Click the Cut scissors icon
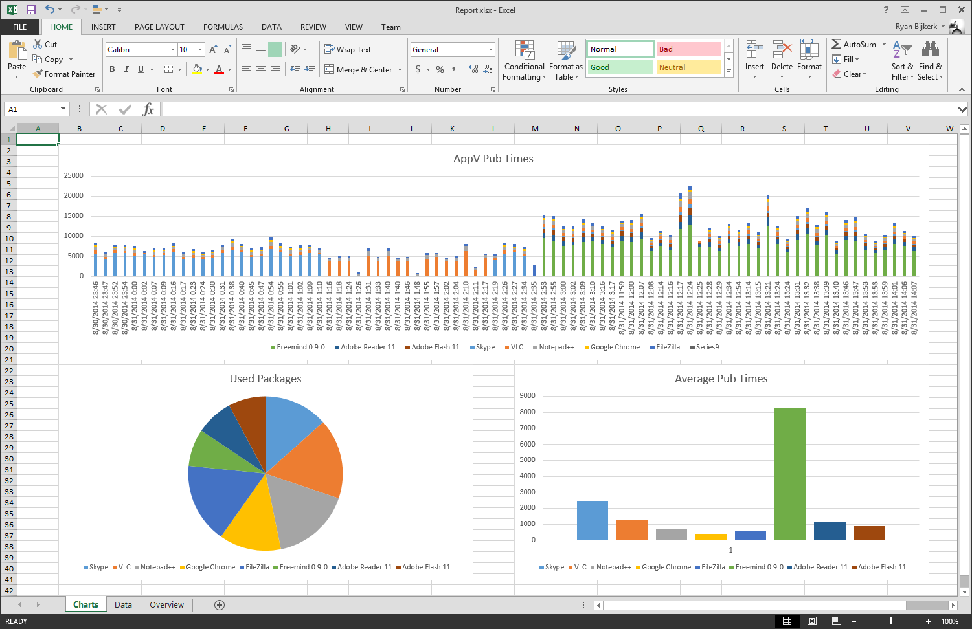The image size is (972, 629). 38,44
